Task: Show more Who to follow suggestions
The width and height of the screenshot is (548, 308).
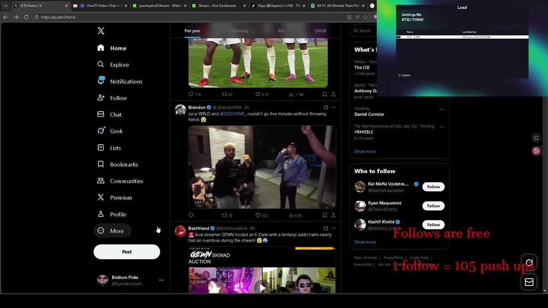Action: point(365,242)
